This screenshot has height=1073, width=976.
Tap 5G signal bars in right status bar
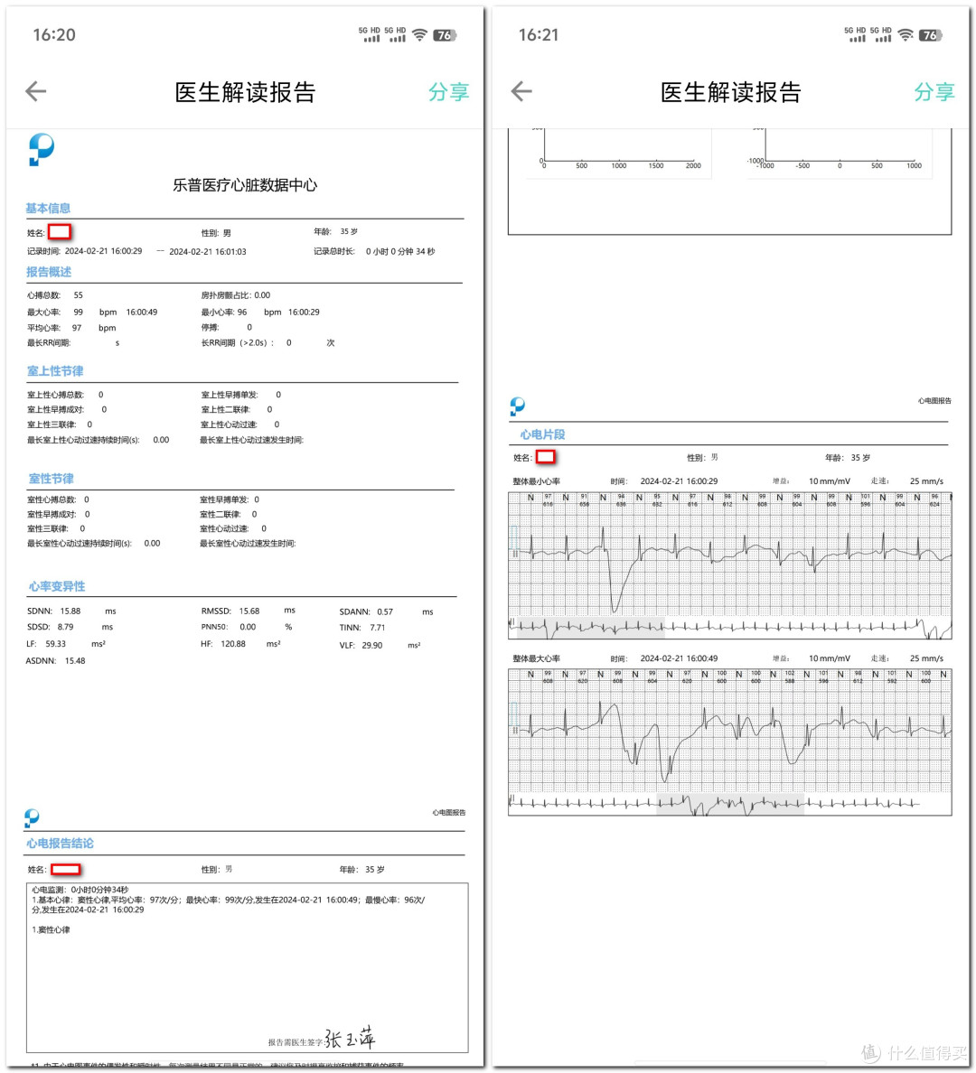pyautogui.click(x=868, y=34)
